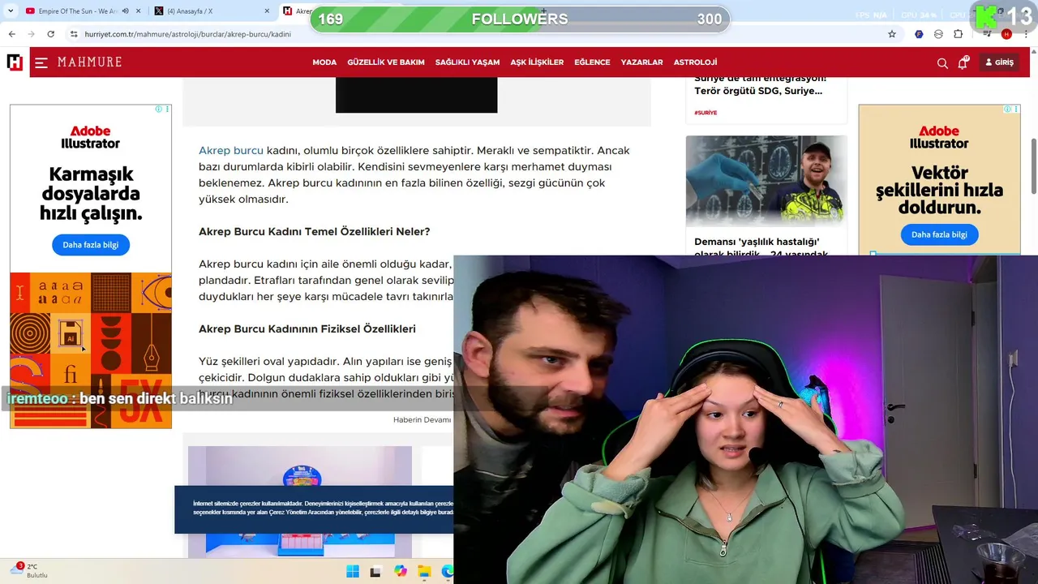Click Haberin Devamı label
This screenshot has height=584, width=1038.
pos(422,419)
